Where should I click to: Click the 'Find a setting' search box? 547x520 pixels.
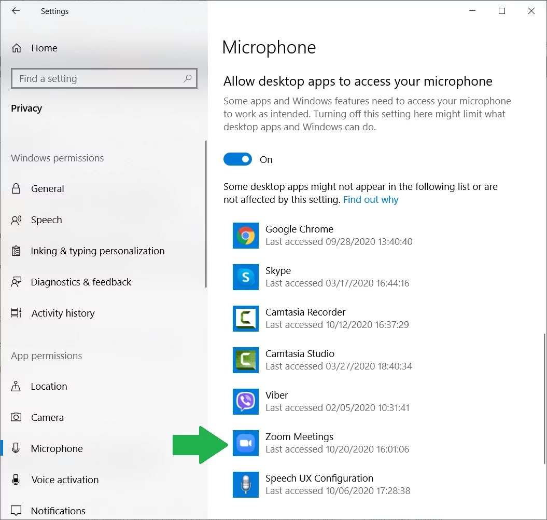(104, 78)
